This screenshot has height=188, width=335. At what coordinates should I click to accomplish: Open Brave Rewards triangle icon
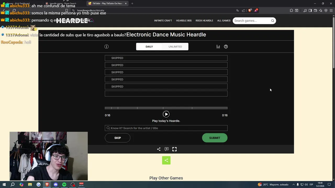tap(256, 10)
